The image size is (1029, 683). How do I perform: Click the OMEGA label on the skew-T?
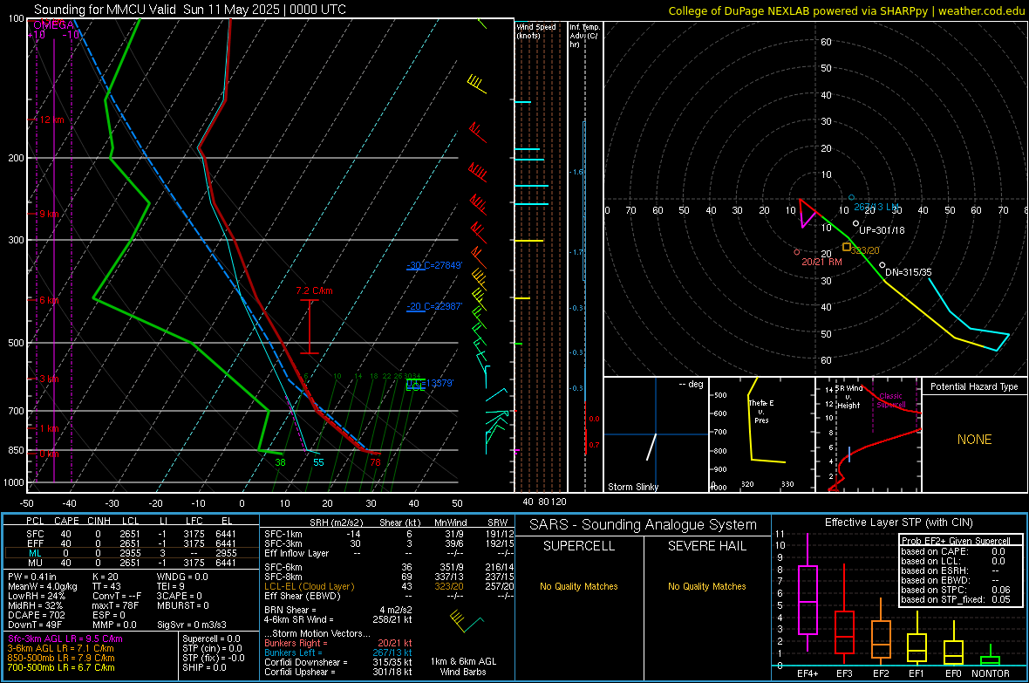[53, 25]
